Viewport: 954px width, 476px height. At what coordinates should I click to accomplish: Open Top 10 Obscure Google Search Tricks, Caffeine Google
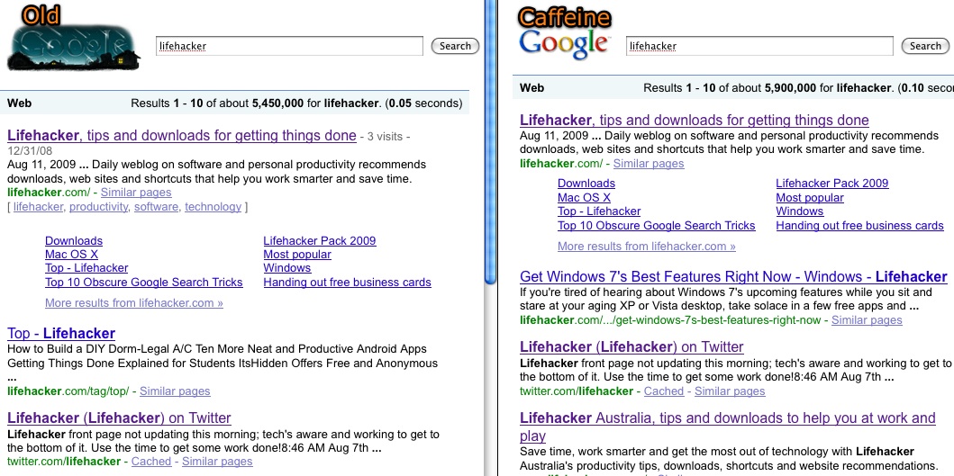coord(657,226)
